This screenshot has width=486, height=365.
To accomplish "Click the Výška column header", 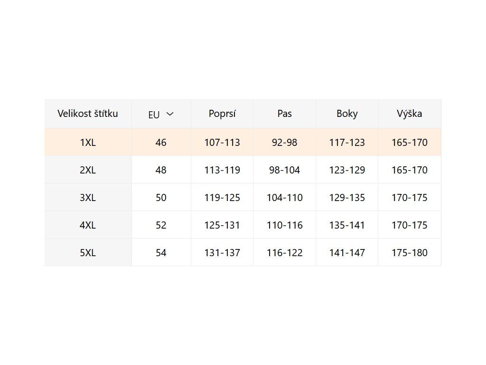I will coord(410,114).
